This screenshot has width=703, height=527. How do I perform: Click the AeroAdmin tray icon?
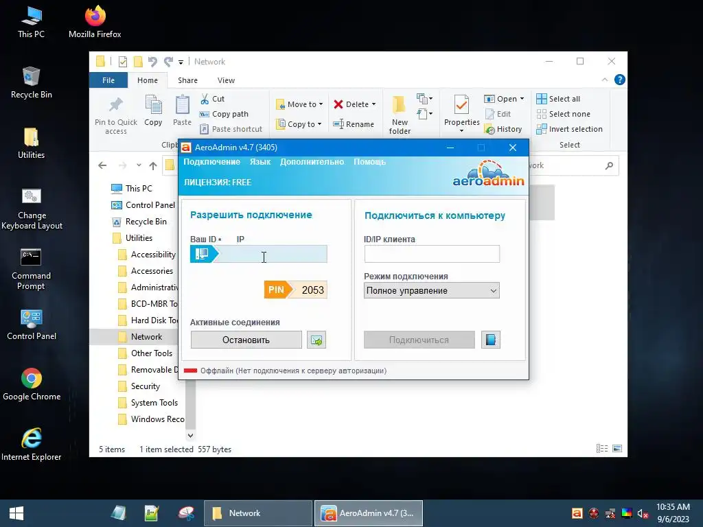coord(577,513)
